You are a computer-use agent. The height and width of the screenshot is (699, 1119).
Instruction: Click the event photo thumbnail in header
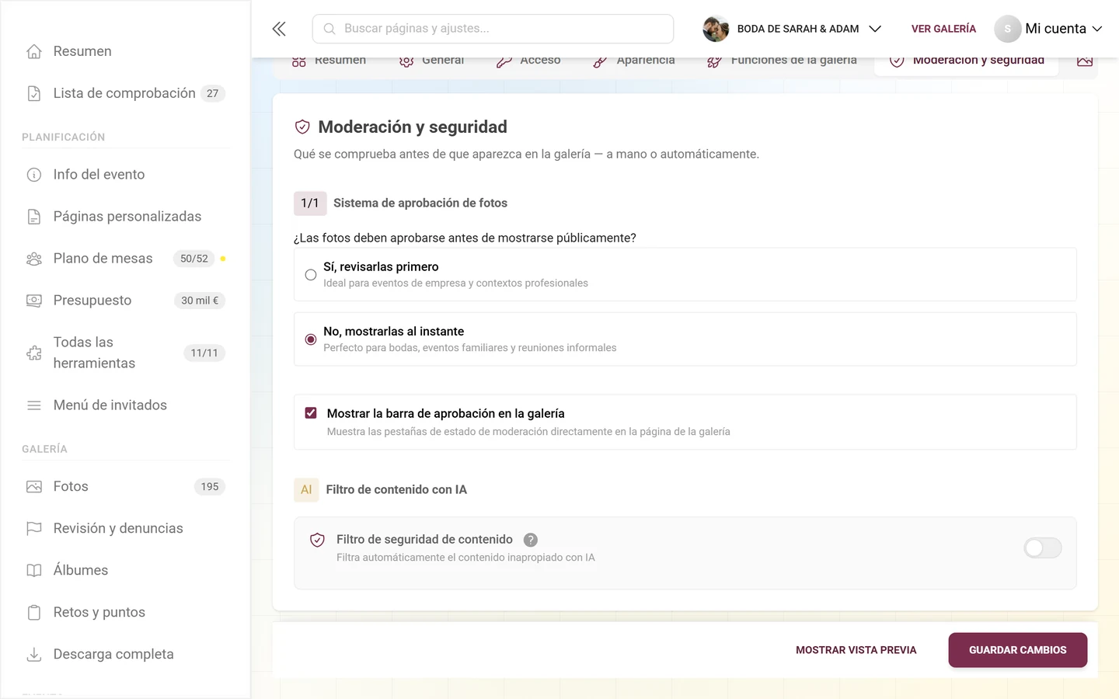[716, 29]
